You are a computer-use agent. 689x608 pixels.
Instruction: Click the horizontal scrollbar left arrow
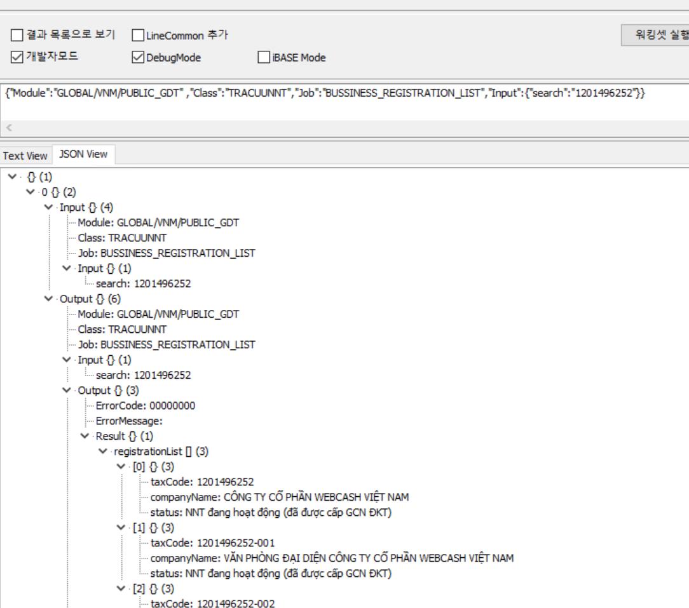point(9,128)
